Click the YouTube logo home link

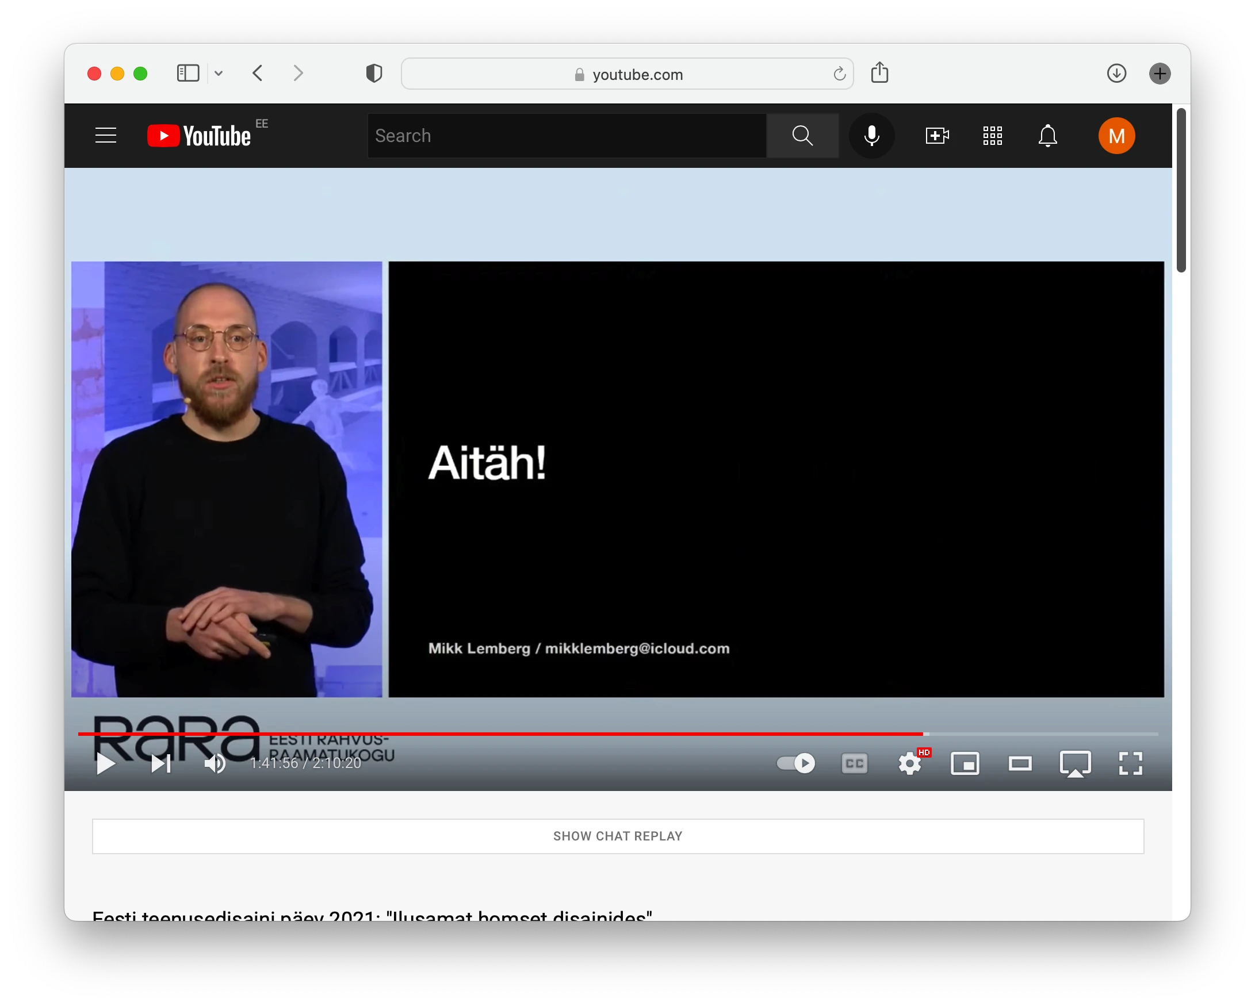pos(199,136)
